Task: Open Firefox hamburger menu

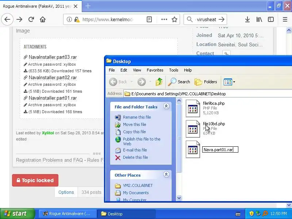Action: tap(285, 19)
